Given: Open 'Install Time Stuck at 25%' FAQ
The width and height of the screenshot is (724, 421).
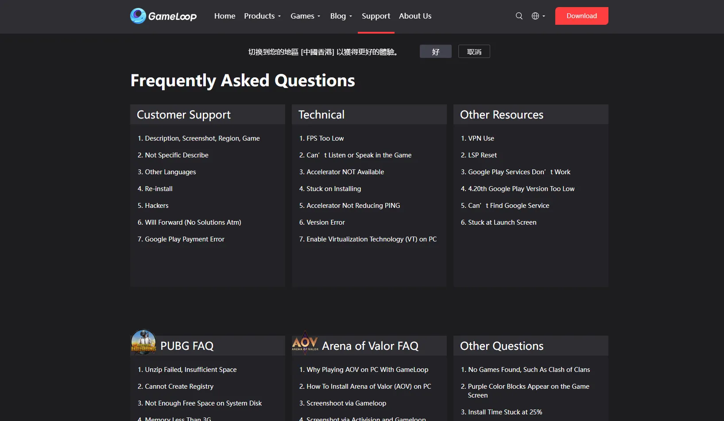Looking at the screenshot, I should pos(502,412).
